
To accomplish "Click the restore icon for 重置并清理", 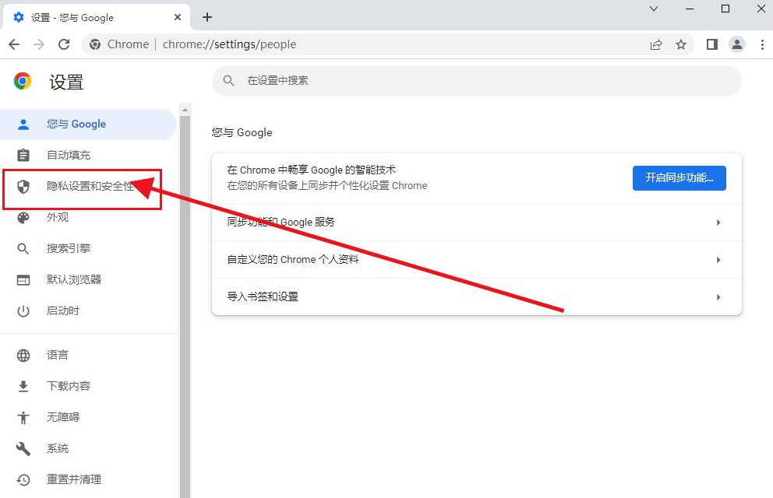I will [23, 480].
